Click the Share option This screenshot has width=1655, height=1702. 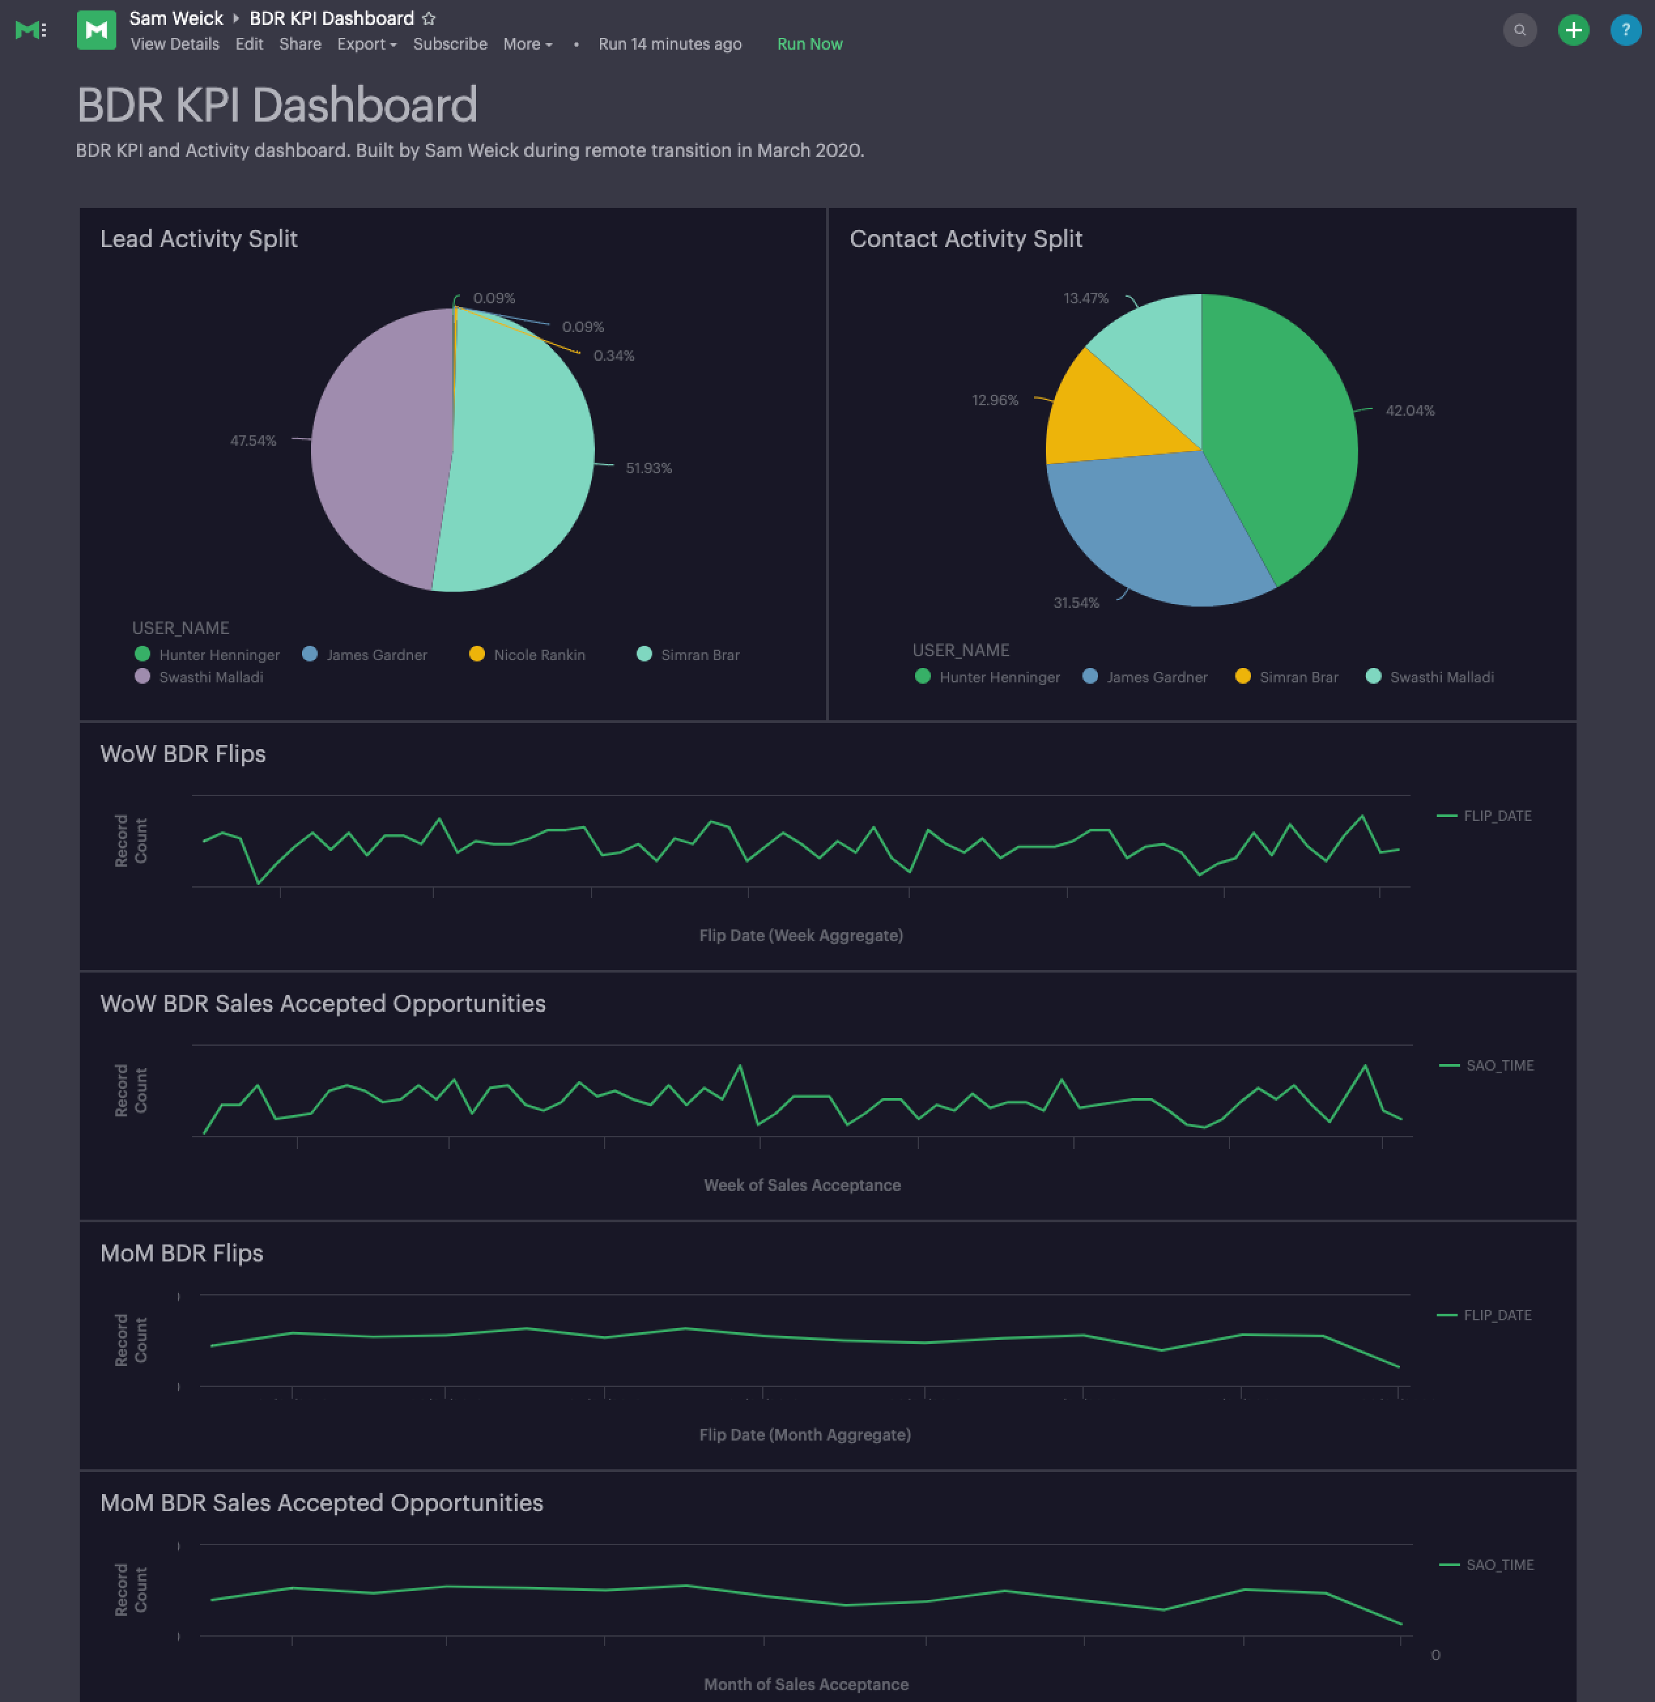click(300, 44)
